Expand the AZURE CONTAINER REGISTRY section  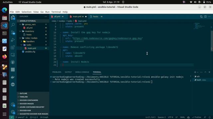click(x=33, y=107)
